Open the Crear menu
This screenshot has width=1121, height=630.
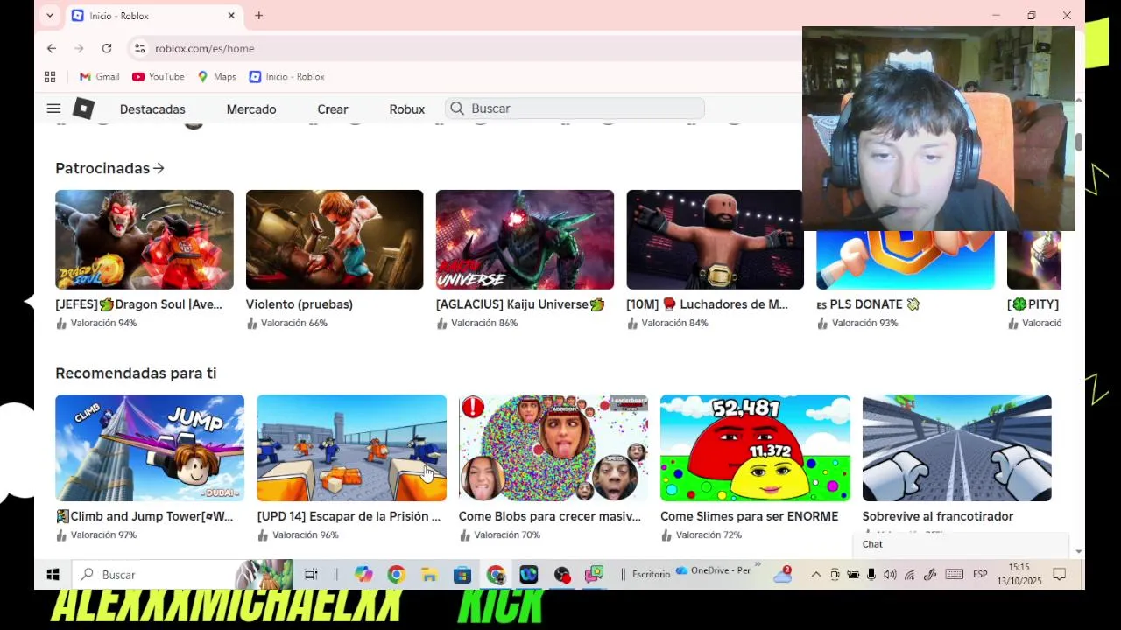[333, 109]
